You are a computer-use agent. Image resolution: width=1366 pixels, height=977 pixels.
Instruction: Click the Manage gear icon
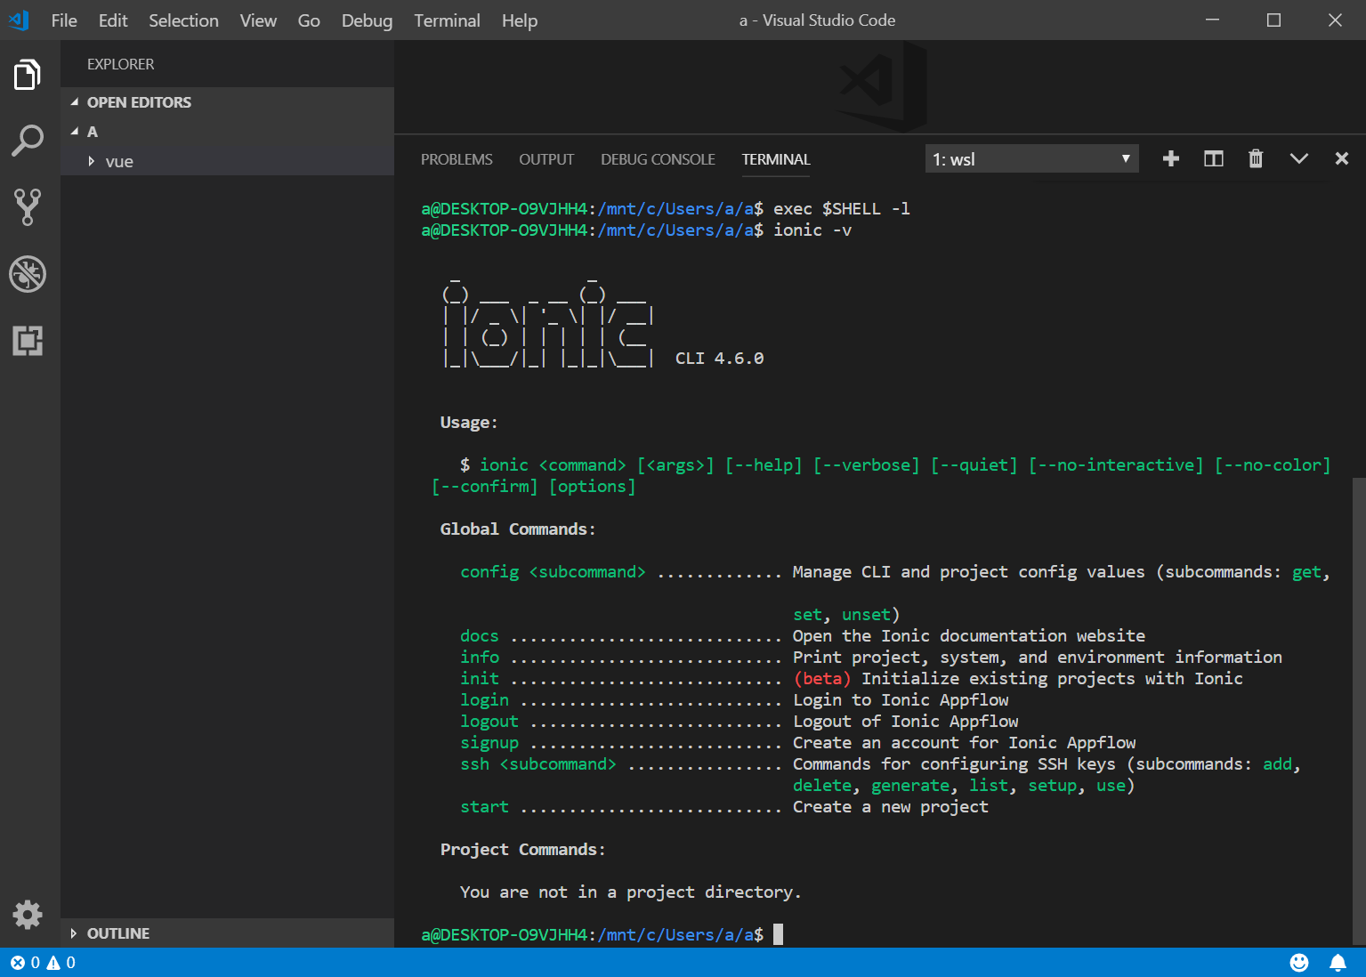28,914
